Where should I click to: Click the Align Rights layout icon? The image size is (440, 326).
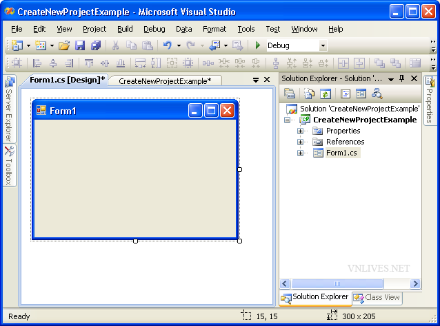[x=69, y=63]
